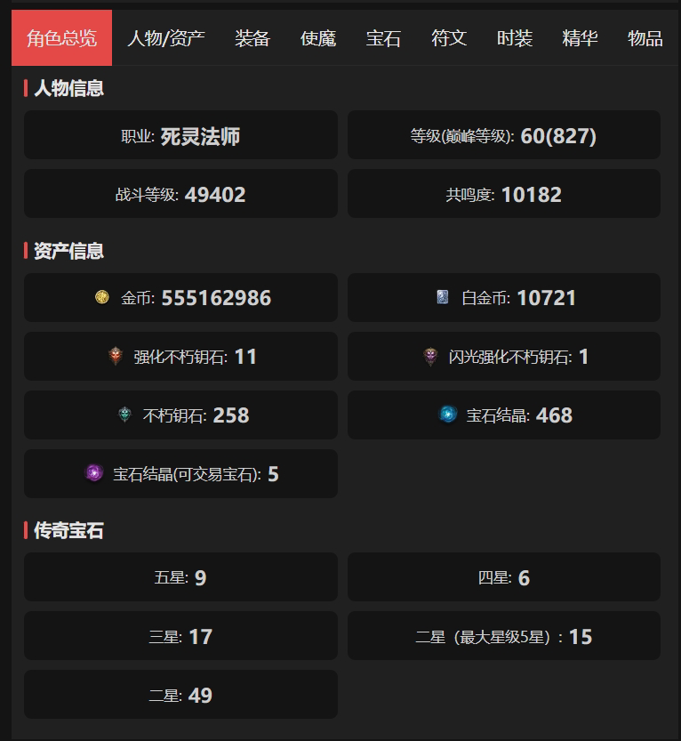Select the 五星 gem count 9
Viewport: 681px width, 741px height.
coord(200,578)
